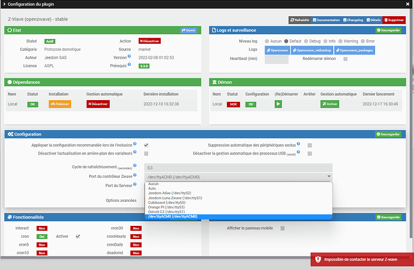Click the Détails button

(x=373, y=20)
